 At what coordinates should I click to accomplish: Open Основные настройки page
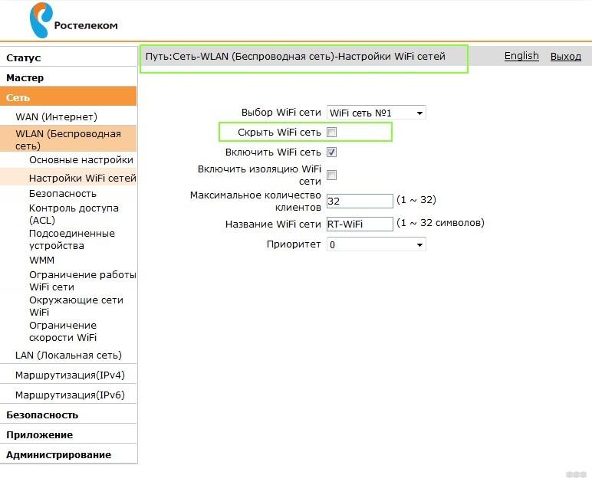[x=81, y=160]
